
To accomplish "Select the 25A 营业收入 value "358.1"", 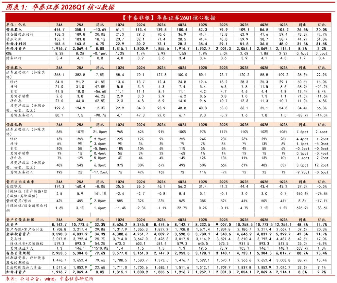I will pos(80,30).
